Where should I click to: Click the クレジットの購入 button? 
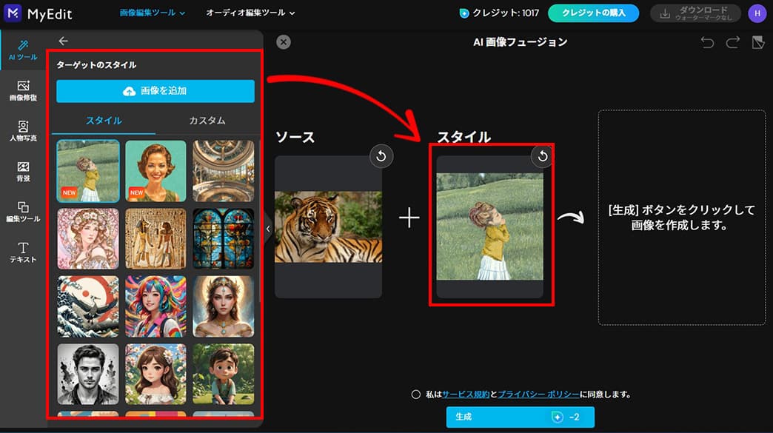click(x=594, y=13)
